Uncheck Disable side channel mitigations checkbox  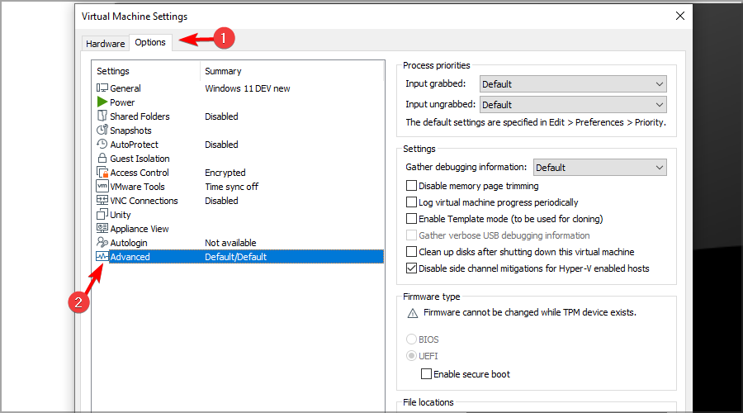point(412,268)
